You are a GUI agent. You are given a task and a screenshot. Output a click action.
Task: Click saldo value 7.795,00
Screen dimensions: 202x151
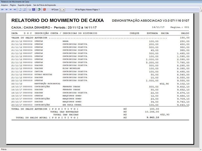[183, 62]
